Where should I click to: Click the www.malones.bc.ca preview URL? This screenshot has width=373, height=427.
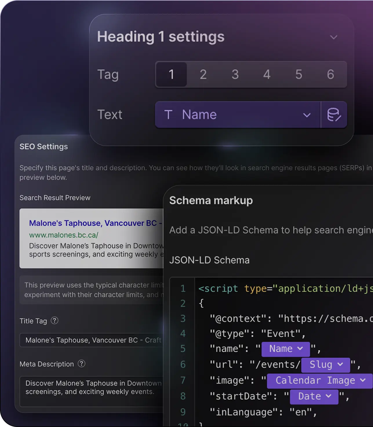[63, 235]
